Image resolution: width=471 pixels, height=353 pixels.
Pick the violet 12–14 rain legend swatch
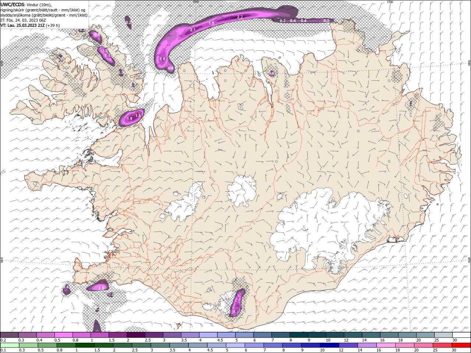(348, 345)
